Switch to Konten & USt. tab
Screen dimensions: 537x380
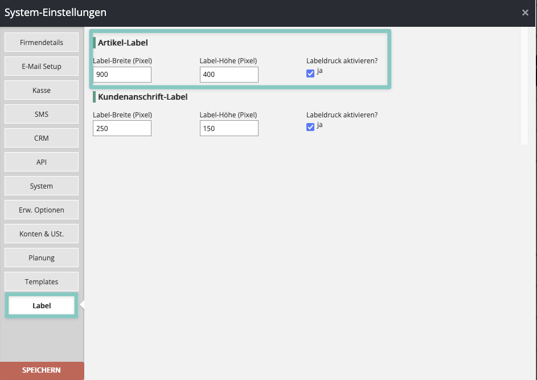point(42,234)
